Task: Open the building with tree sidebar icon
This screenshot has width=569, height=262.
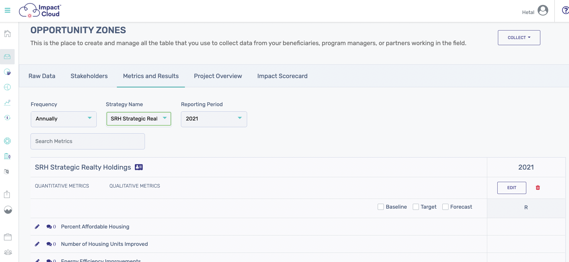Action: [x=7, y=156]
